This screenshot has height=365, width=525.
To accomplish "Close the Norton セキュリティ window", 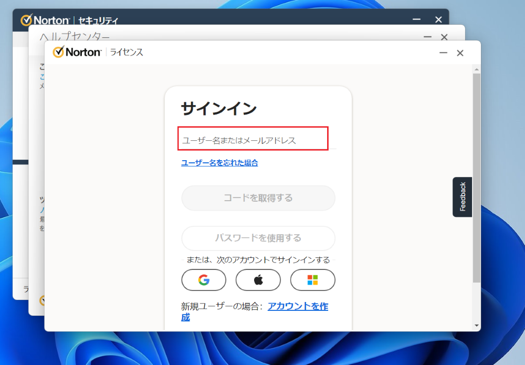I will [438, 19].
